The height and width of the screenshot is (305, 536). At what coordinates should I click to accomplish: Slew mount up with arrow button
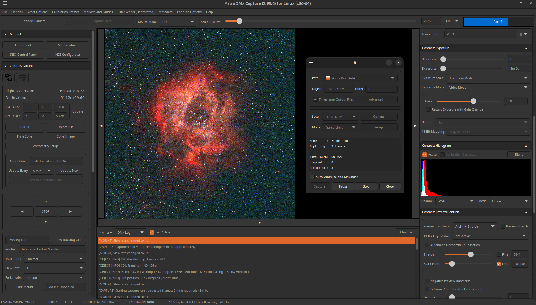(x=46, y=201)
